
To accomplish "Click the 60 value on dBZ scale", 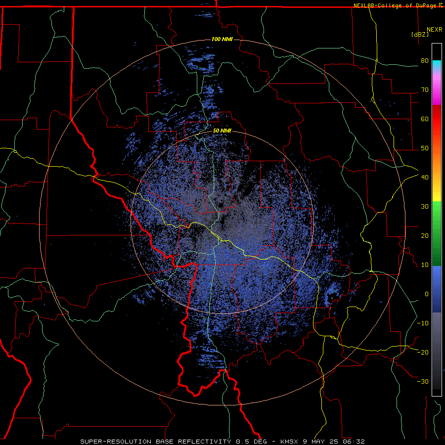I will pos(425,119).
